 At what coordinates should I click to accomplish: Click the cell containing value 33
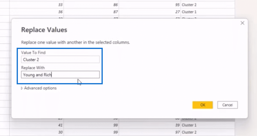pyautogui.click(x=37, y=5)
